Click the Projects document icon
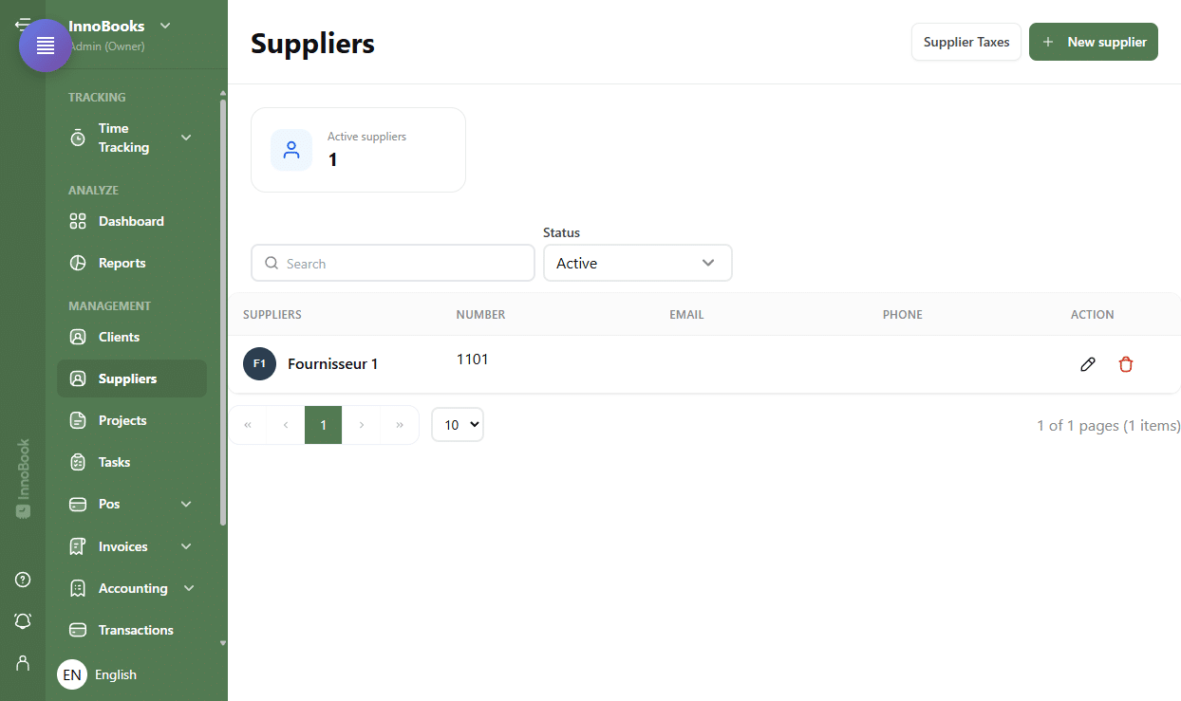This screenshot has width=1181, height=701. [78, 420]
